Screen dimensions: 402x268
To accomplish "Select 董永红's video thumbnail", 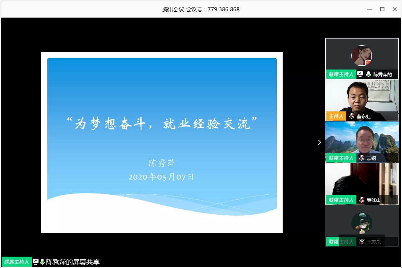I will click(x=362, y=96).
